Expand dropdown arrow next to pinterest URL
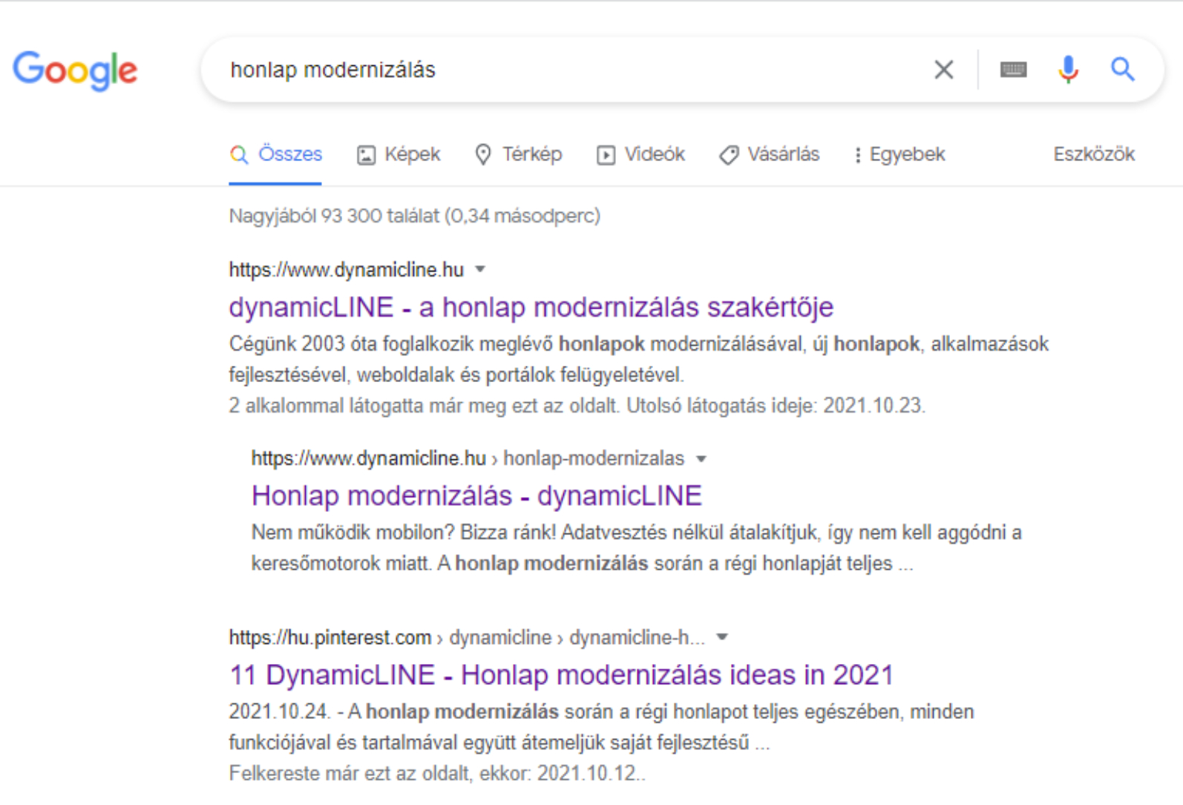The image size is (1183, 805). [x=722, y=637]
